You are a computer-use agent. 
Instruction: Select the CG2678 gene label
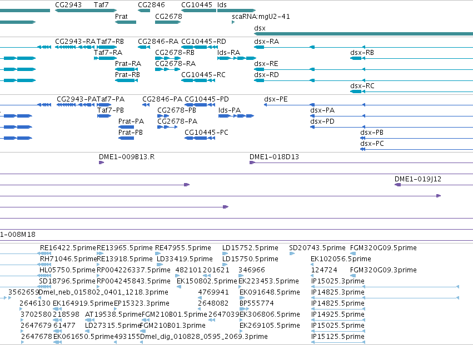coord(168,17)
